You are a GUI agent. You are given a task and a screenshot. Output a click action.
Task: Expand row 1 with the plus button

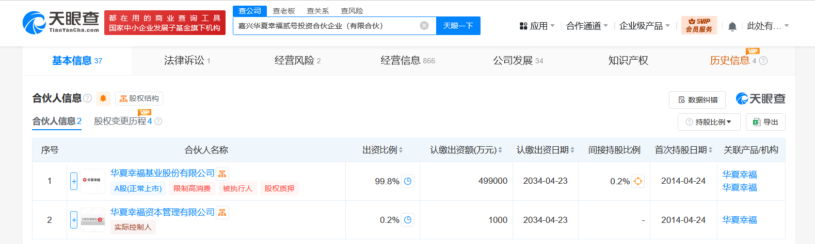(x=74, y=181)
